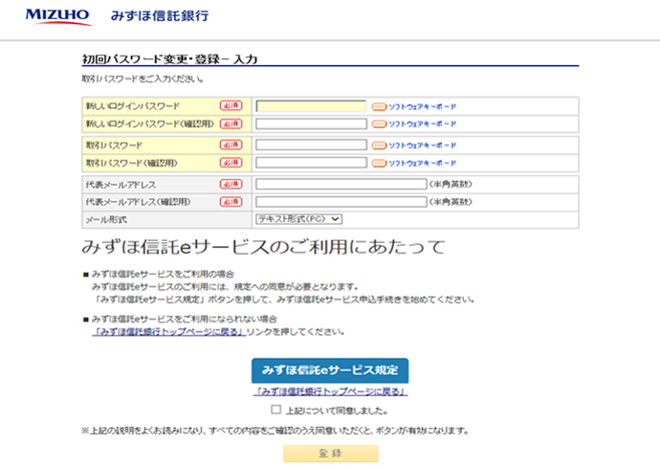Open みずほ信託銀行トップページに戻る link under the blue button

(x=330, y=391)
